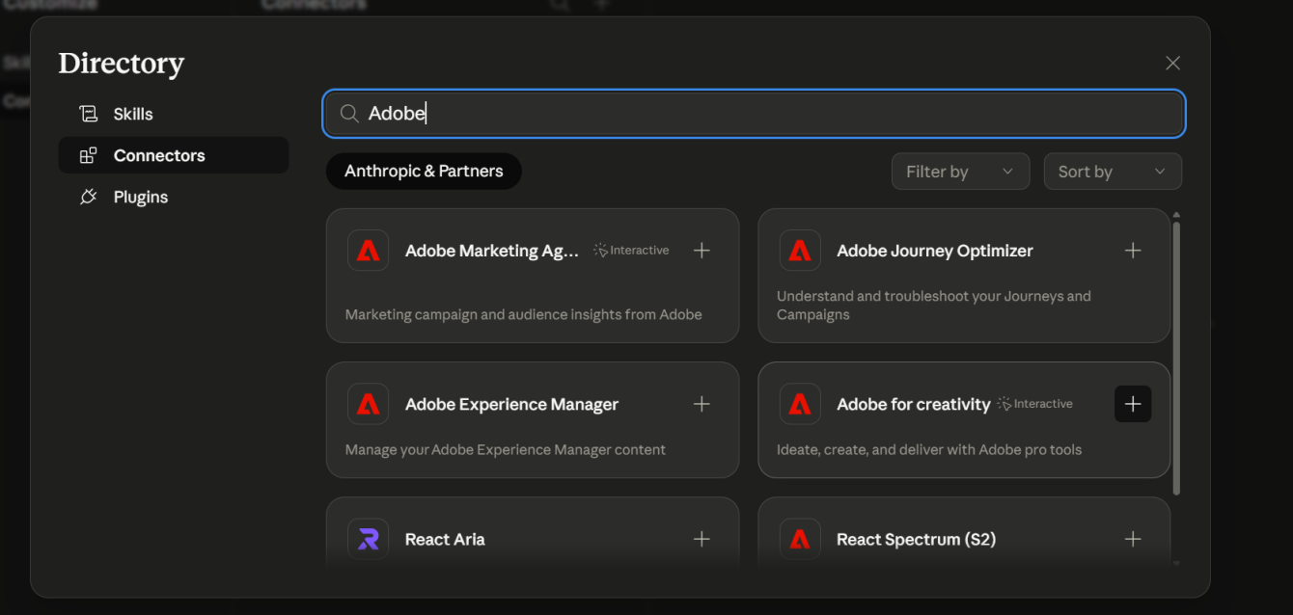Image resolution: width=1293 pixels, height=615 pixels.
Task: Add the Adobe Marketing Agent connector
Action: coord(702,251)
